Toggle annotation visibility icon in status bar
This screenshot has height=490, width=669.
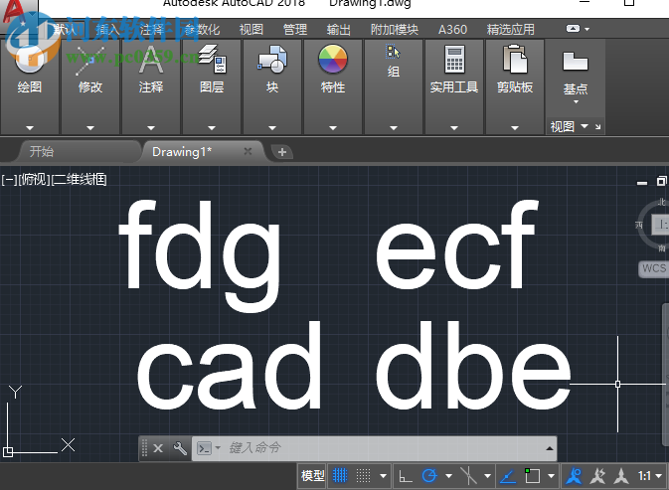[574, 475]
